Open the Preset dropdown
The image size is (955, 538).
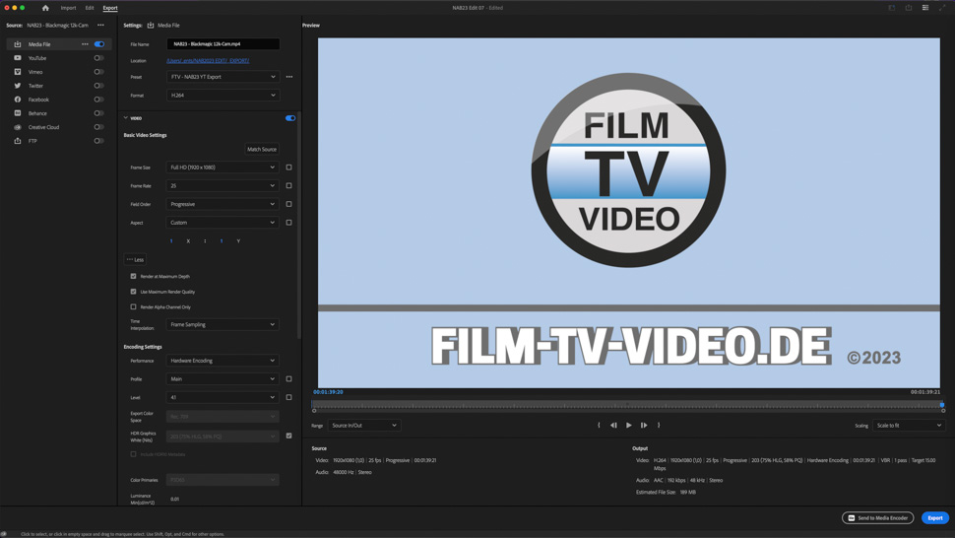coord(223,77)
